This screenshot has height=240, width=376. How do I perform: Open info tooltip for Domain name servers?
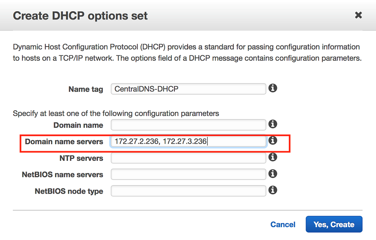click(273, 140)
